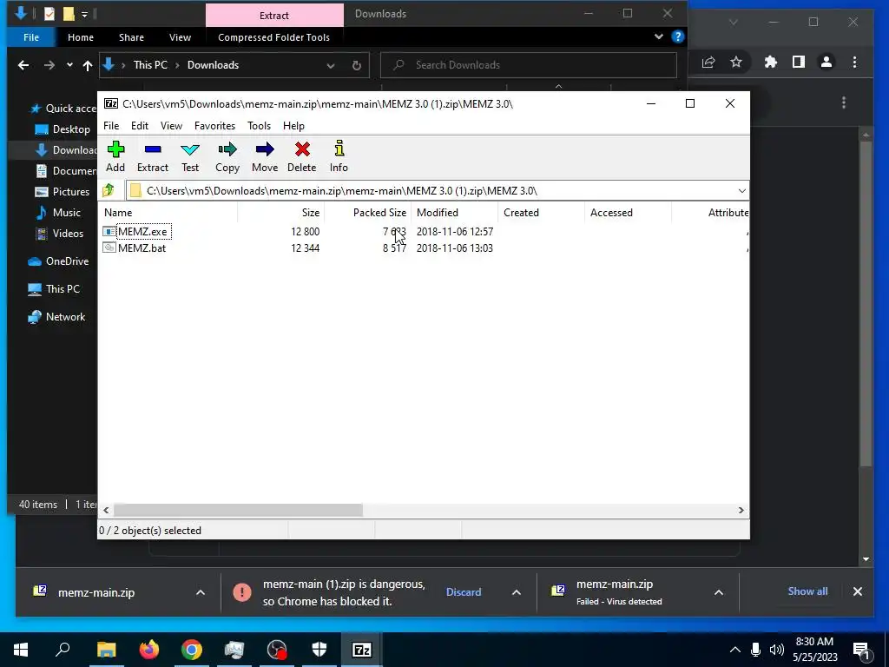The image size is (889, 667).
Task: Run the Test archive tool
Action: [190, 156]
